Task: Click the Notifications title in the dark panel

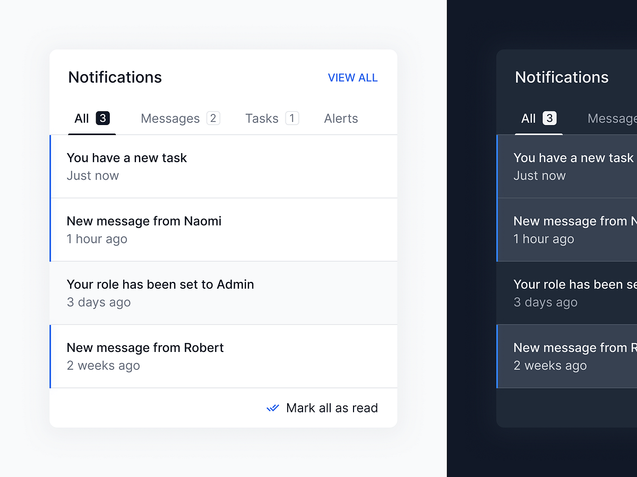Action: coord(561,77)
